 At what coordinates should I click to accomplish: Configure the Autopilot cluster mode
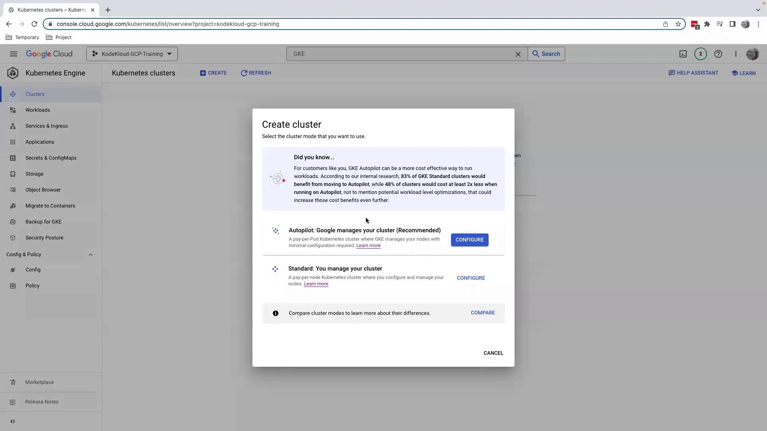click(469, 240)
